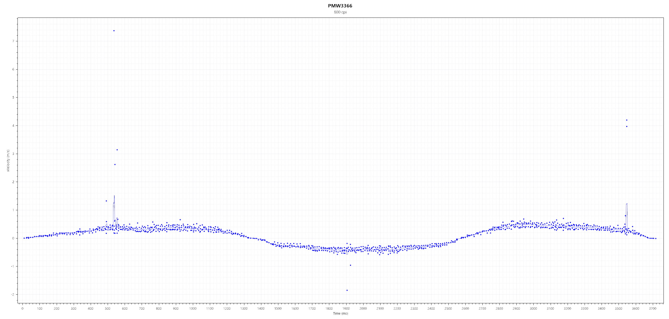Image resolution: width=669 pixels, height=319 pixels.
Task: Click the outlier point near -1 m/s
Action: [350, 265]
